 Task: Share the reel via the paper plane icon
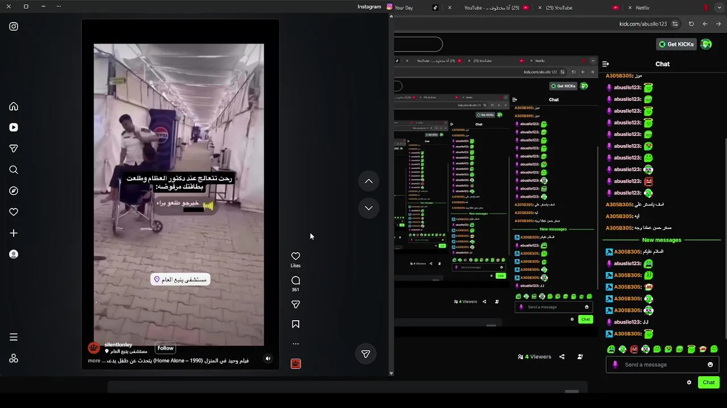295,304
